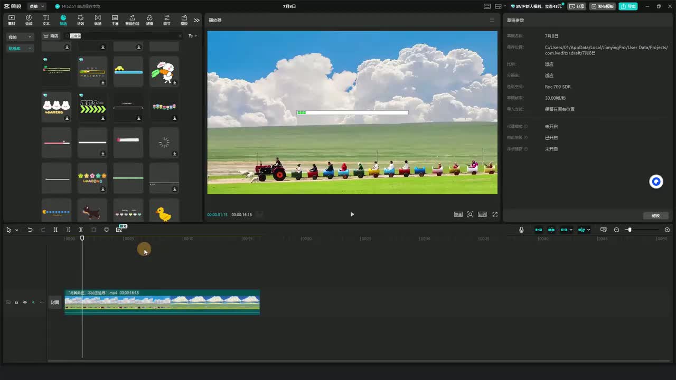Open the 素材 media tab
Viewport: 676px width, 380px height.
(12, 20)
